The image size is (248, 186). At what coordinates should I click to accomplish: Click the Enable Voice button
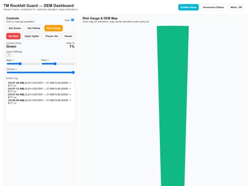coord(188,7)
